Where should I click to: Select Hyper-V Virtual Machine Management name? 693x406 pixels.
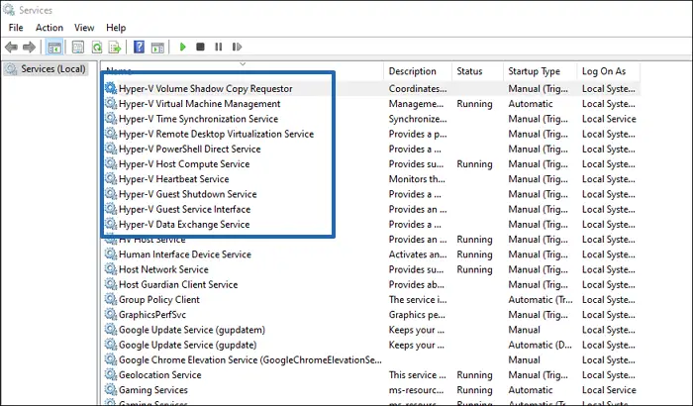coord(199,104)
